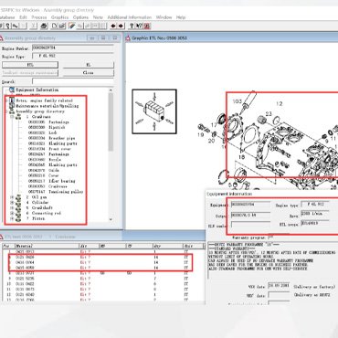Click the tree scrollbar up arrow

pos(111,90)
